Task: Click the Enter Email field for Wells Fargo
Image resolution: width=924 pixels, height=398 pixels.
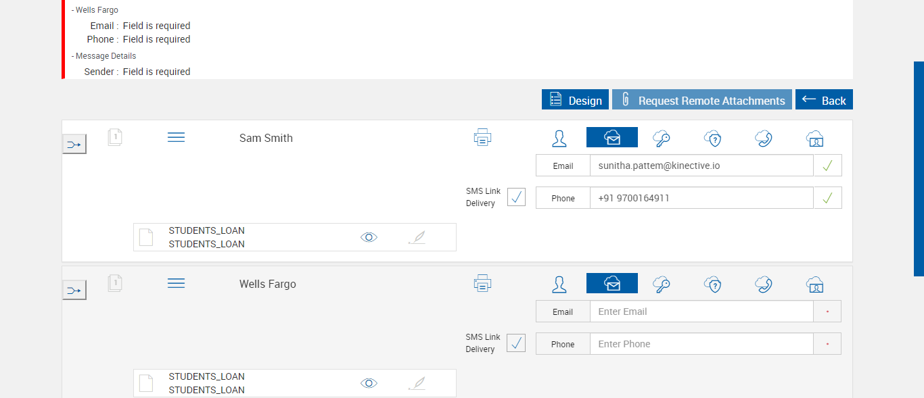Action: point(701,312)
